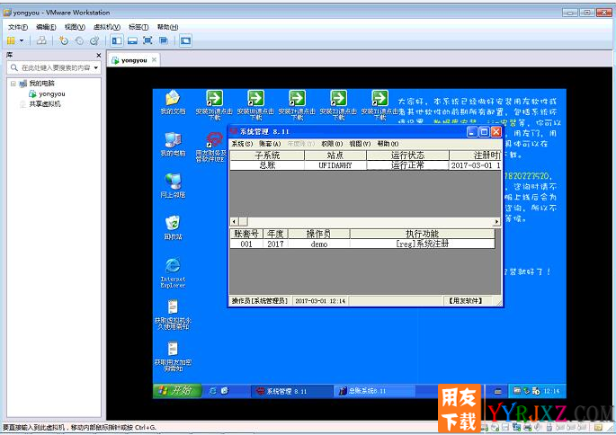
Task: Open VMware 编辑(E) menu
Action: click(x=46, y=27)
